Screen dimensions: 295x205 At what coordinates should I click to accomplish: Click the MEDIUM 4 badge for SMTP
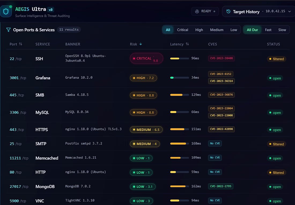coord(145,144)
